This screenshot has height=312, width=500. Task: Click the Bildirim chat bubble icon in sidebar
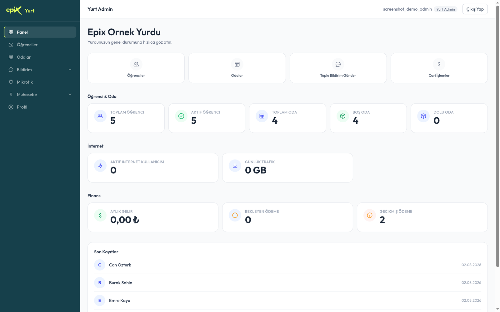tap(11, 70)
